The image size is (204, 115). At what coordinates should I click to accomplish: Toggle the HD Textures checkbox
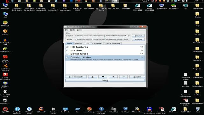[x=67, y=47]
